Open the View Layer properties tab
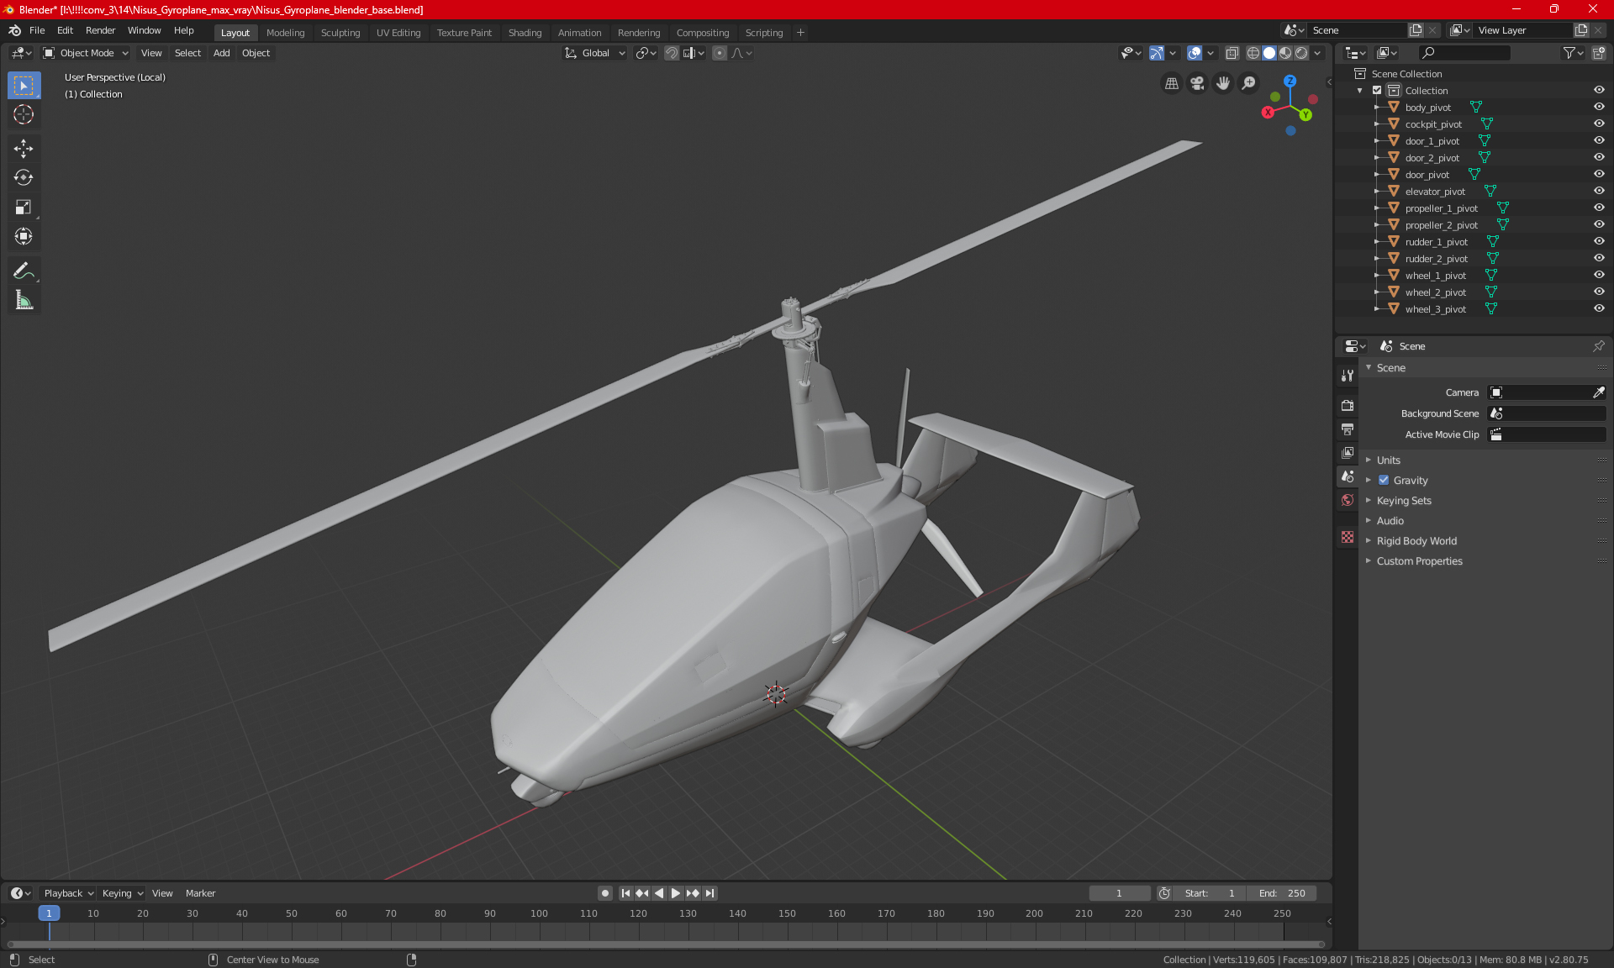 point(1348,452)
